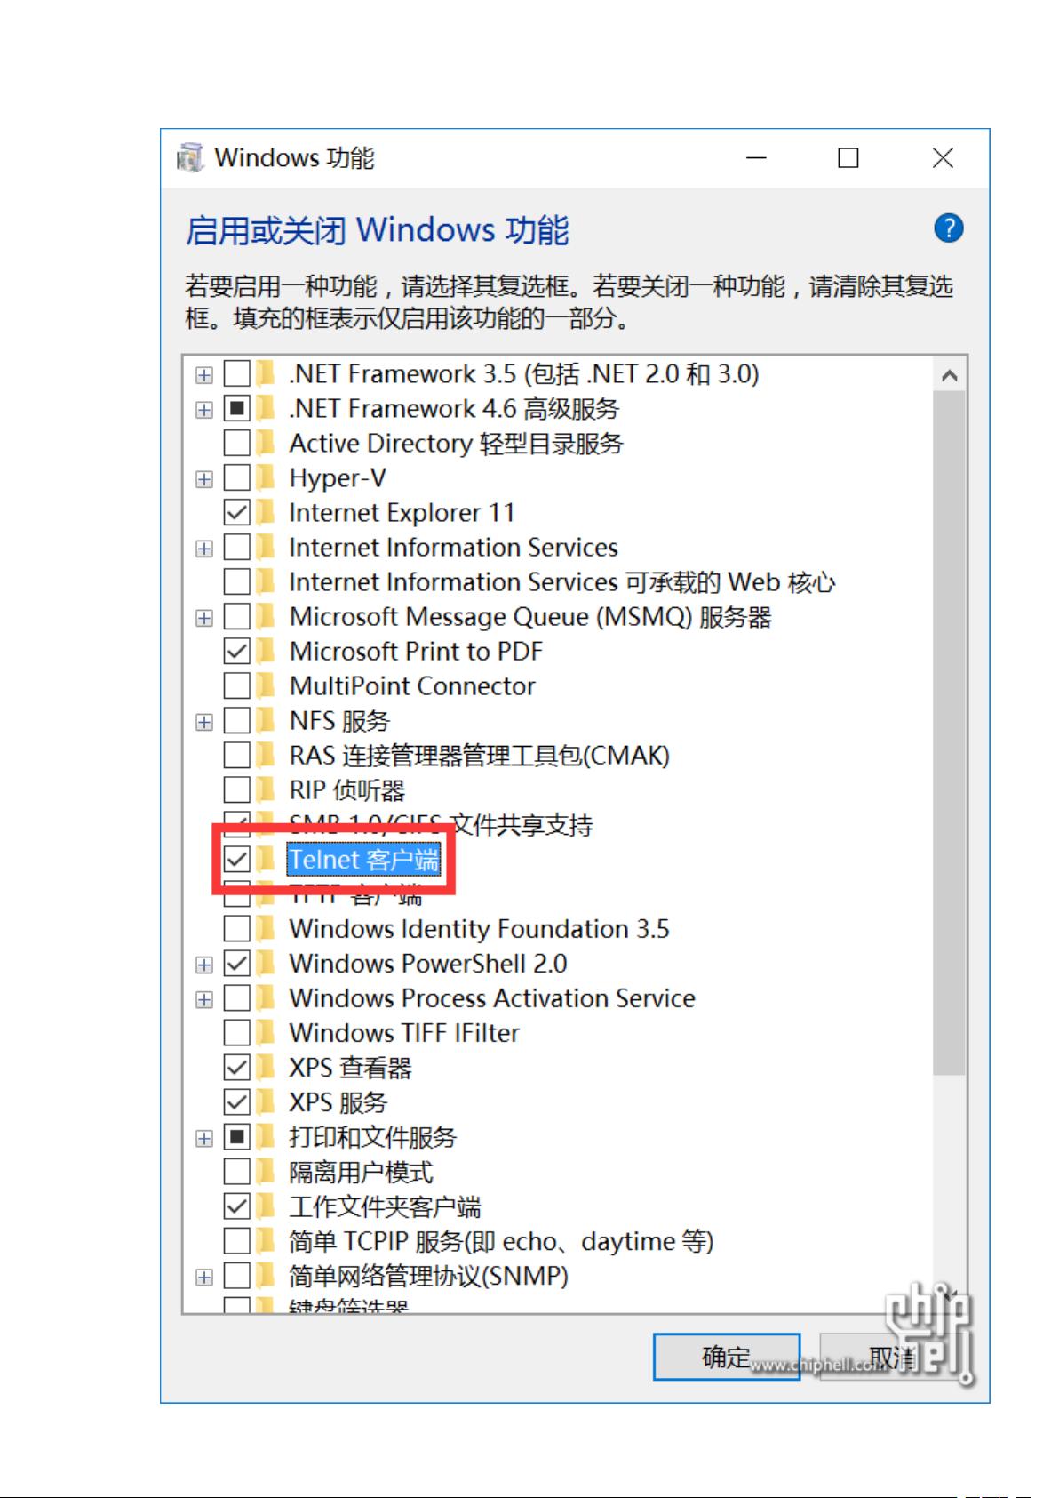Minimize the Windows 功能 window
The width and height of the screenshot is (1059, 1498).
pos(756,158)
